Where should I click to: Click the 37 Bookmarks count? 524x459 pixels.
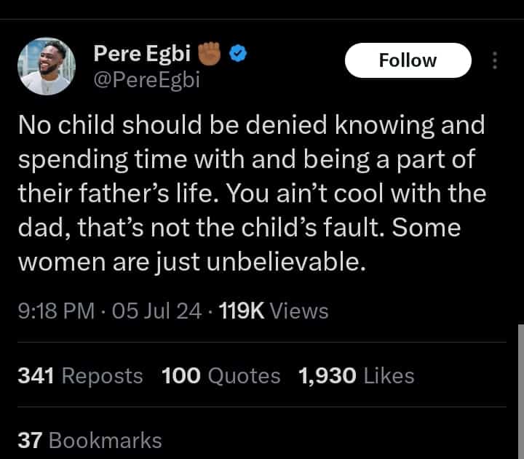[89, 439]
